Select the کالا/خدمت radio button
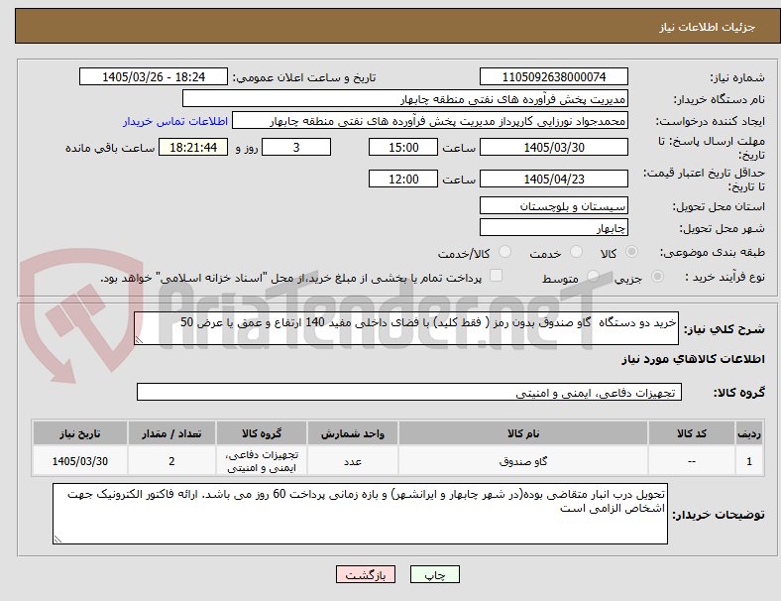Viewport: 781px width, 601px height. [x=505, y=252]
